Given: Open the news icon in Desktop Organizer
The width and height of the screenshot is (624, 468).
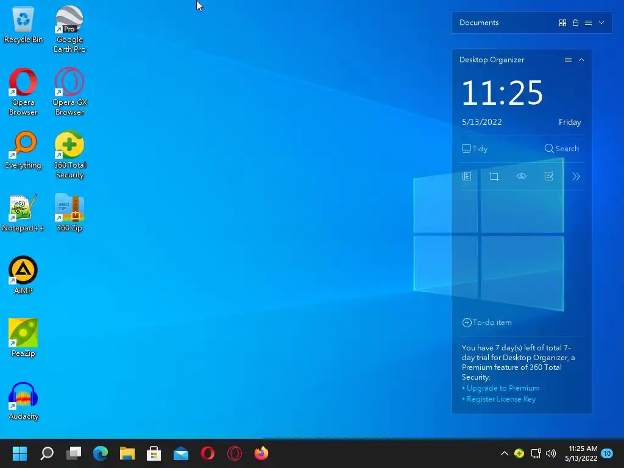Looking at the screenshot, I should [467, 176].
